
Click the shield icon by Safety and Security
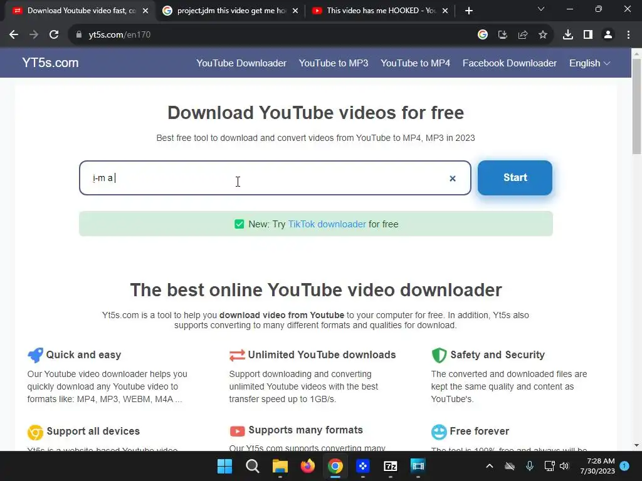tap(439, 355)
